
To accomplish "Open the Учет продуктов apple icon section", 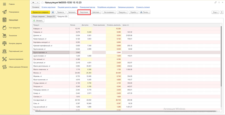I will click(14, 28).
